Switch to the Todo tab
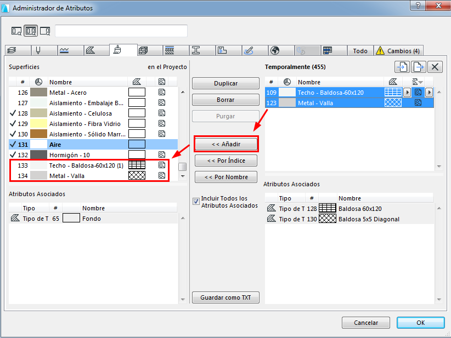 coord(360,51)
